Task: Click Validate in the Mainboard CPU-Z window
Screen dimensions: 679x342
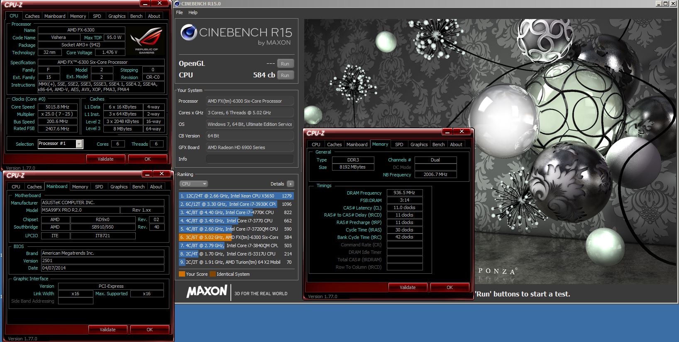Action: [x=107, y=330]
